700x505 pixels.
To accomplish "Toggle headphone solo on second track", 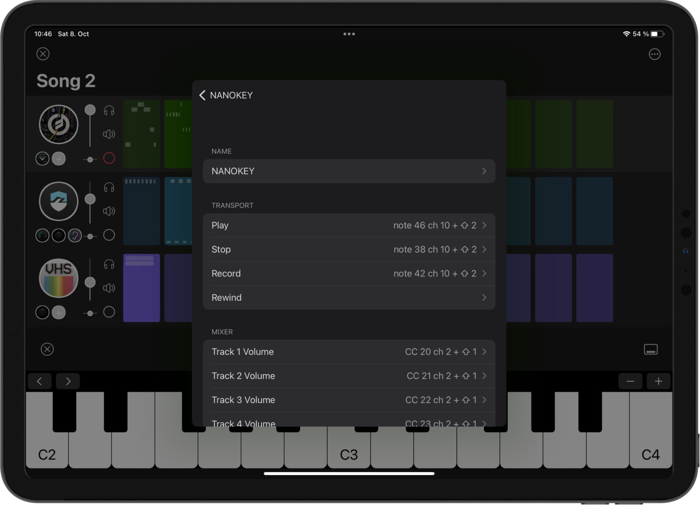I will click(x=109, y=187).
